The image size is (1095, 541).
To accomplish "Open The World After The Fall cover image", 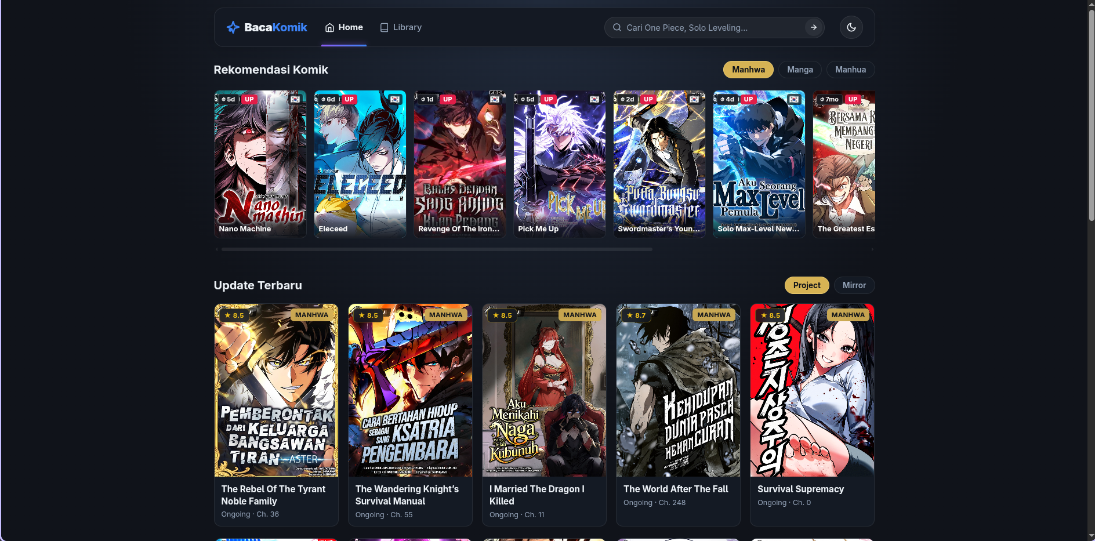I will point(678,390).
